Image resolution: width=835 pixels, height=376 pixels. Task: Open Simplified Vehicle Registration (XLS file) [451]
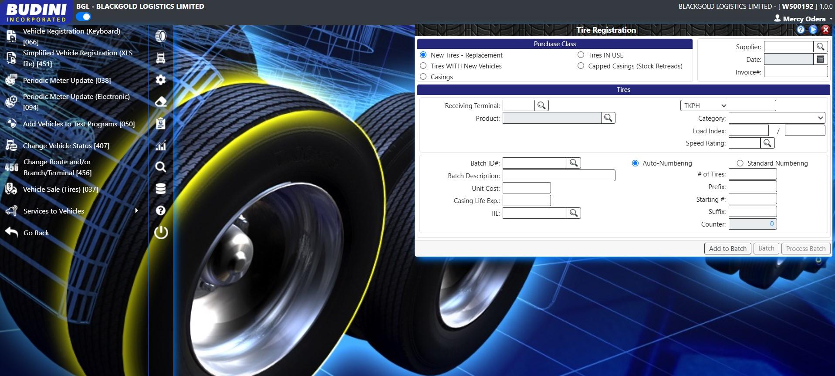tap(78, 58)
